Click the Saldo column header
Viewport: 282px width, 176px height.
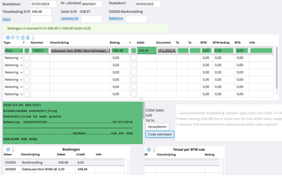tap(140, 43)
